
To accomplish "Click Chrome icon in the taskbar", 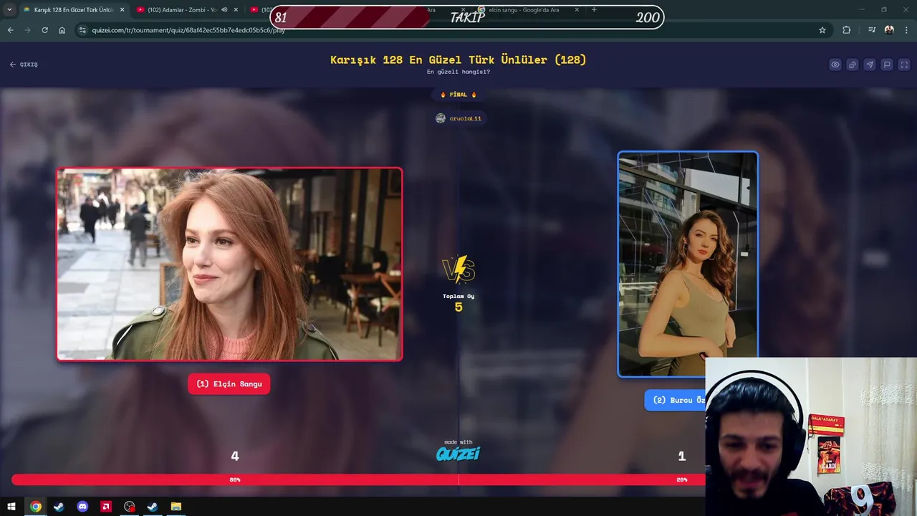I will click(35, 507).
